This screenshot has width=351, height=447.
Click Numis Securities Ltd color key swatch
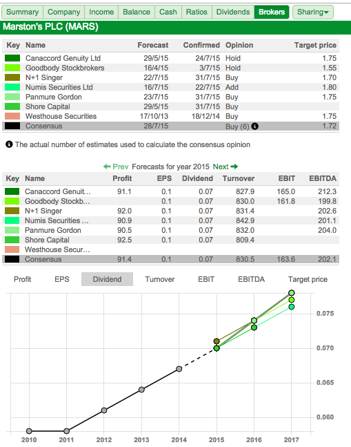click(x=12, y=87)
